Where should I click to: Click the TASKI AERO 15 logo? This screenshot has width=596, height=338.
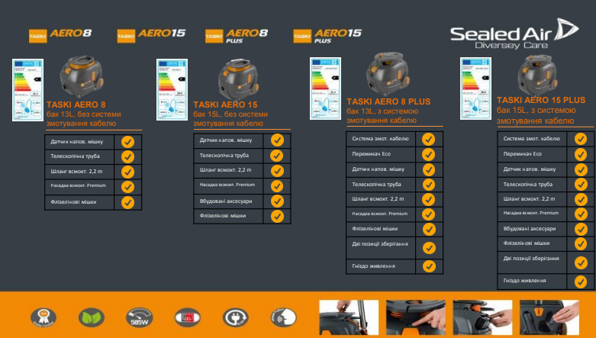(x=151, y=36)
